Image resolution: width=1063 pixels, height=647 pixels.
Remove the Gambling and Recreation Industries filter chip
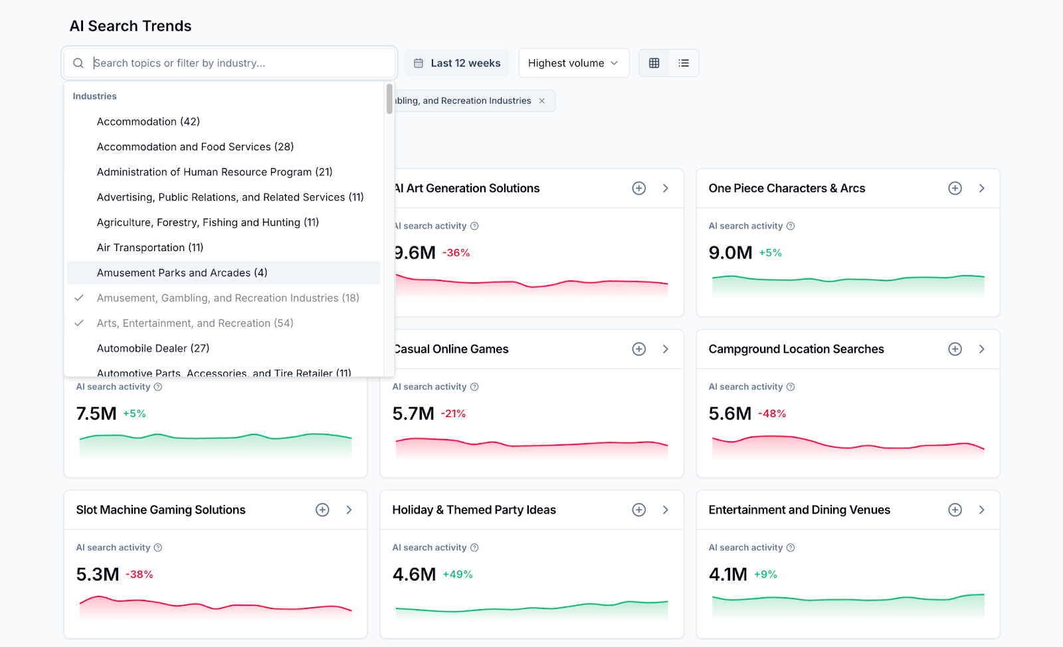pyautogui.click(x=543, y=100)
